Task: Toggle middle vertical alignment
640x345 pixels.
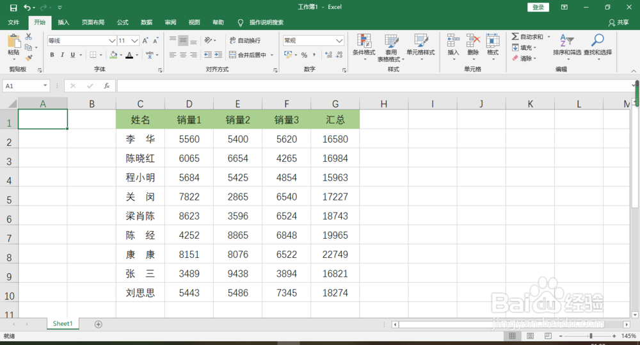Action: click(183, 40)
